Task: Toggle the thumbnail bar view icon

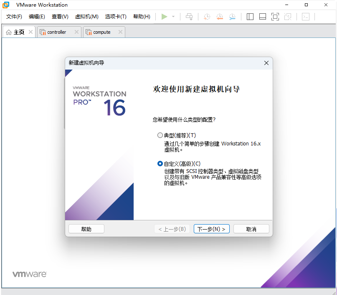Action: click(x=263, y=17)
